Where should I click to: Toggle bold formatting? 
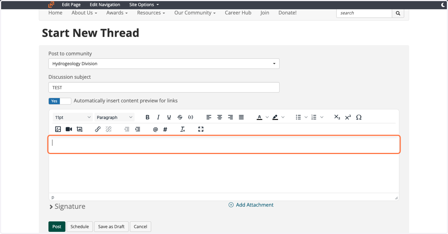point(147,117)
